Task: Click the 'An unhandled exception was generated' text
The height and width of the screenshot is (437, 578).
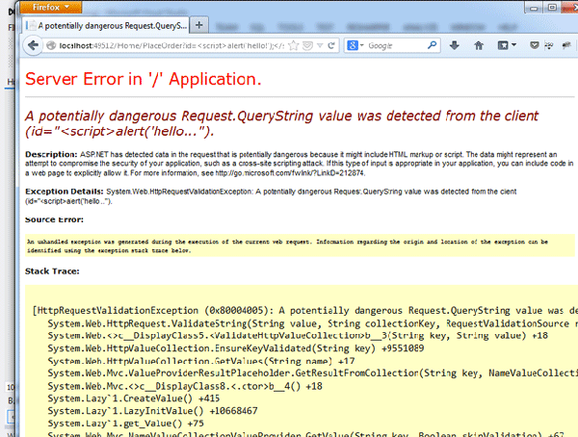Action: click(287, 246)
